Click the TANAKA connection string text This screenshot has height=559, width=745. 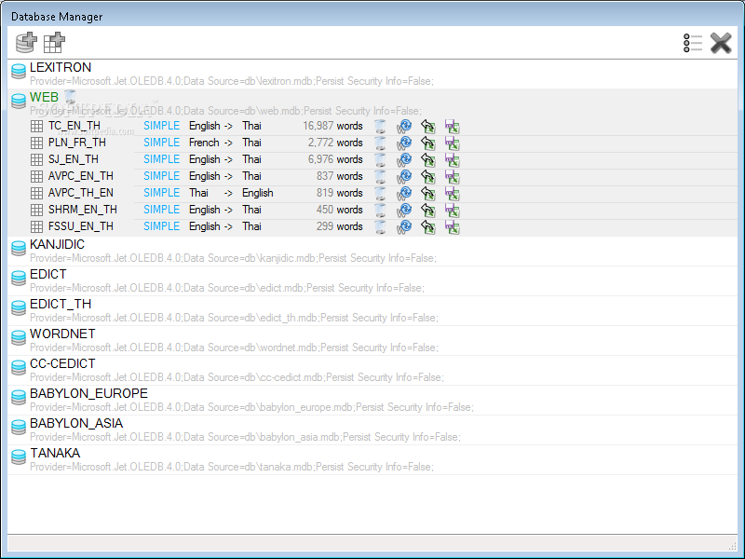(231, 467)
